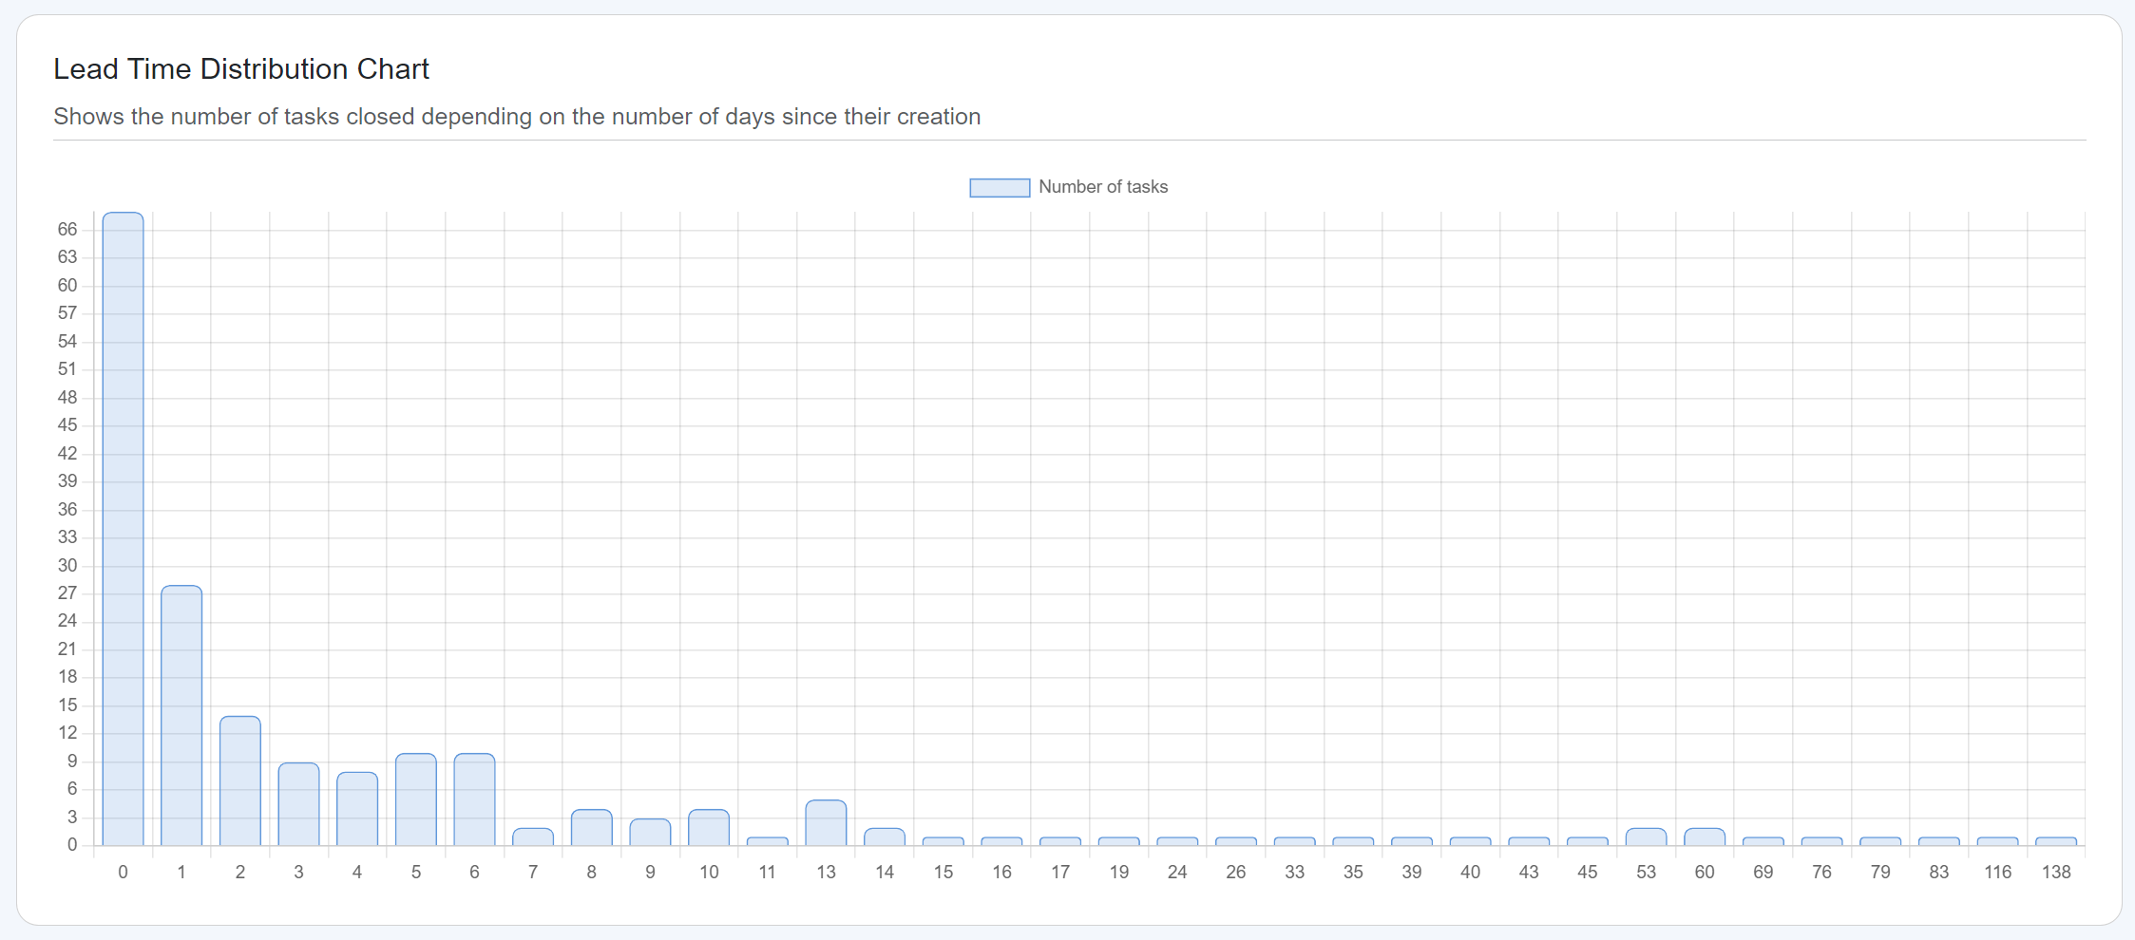Click the chart subtitle description text
The height and width of the screenshot is (940, 2135).
(517, 117)
